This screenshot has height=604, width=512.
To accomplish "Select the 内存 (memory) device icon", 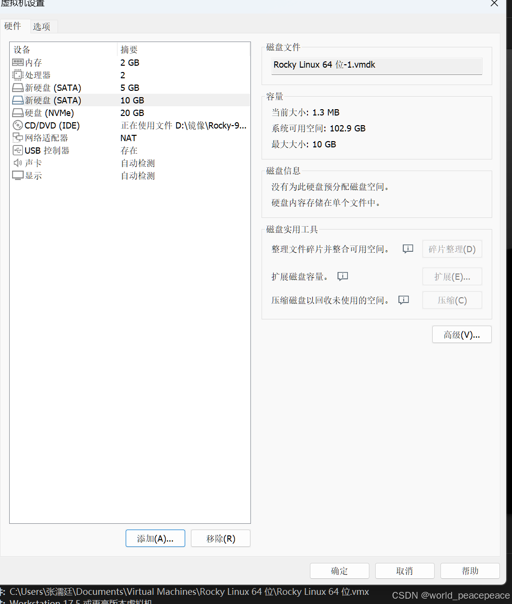I will 16,62.
